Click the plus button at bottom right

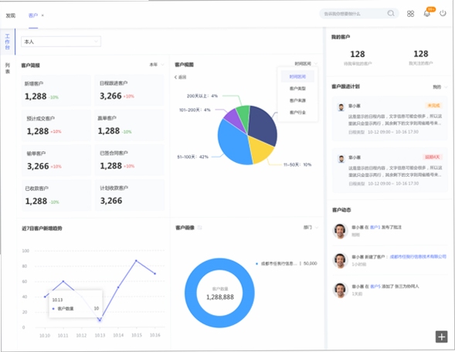point(441,337)
